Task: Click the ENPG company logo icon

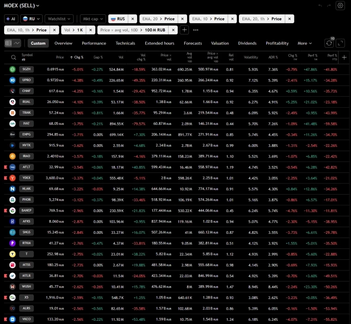Action: click(13, 134)
